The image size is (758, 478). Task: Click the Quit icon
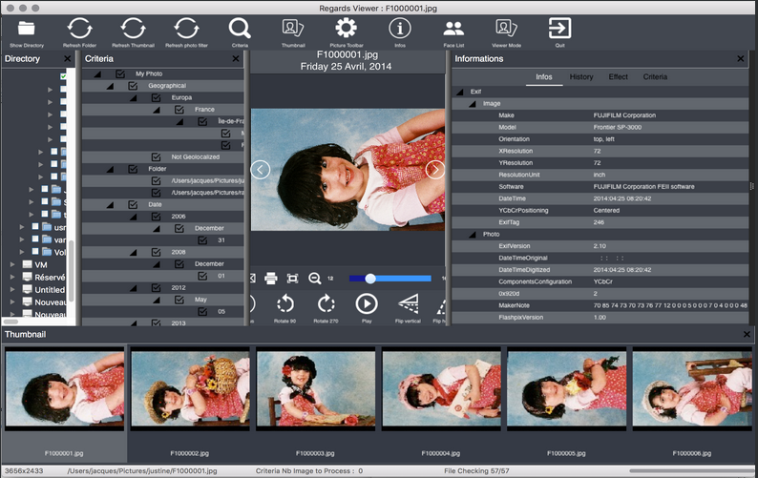click(x=559, y=29)
